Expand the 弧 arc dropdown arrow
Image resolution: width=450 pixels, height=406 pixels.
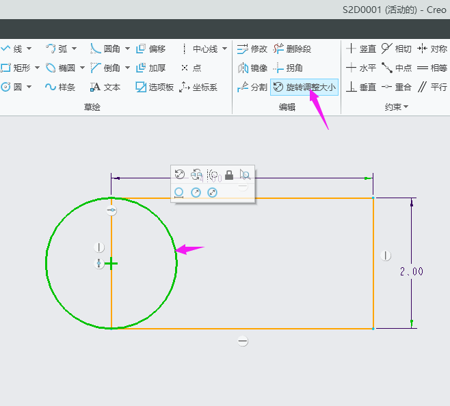click(x=74, y=49)
